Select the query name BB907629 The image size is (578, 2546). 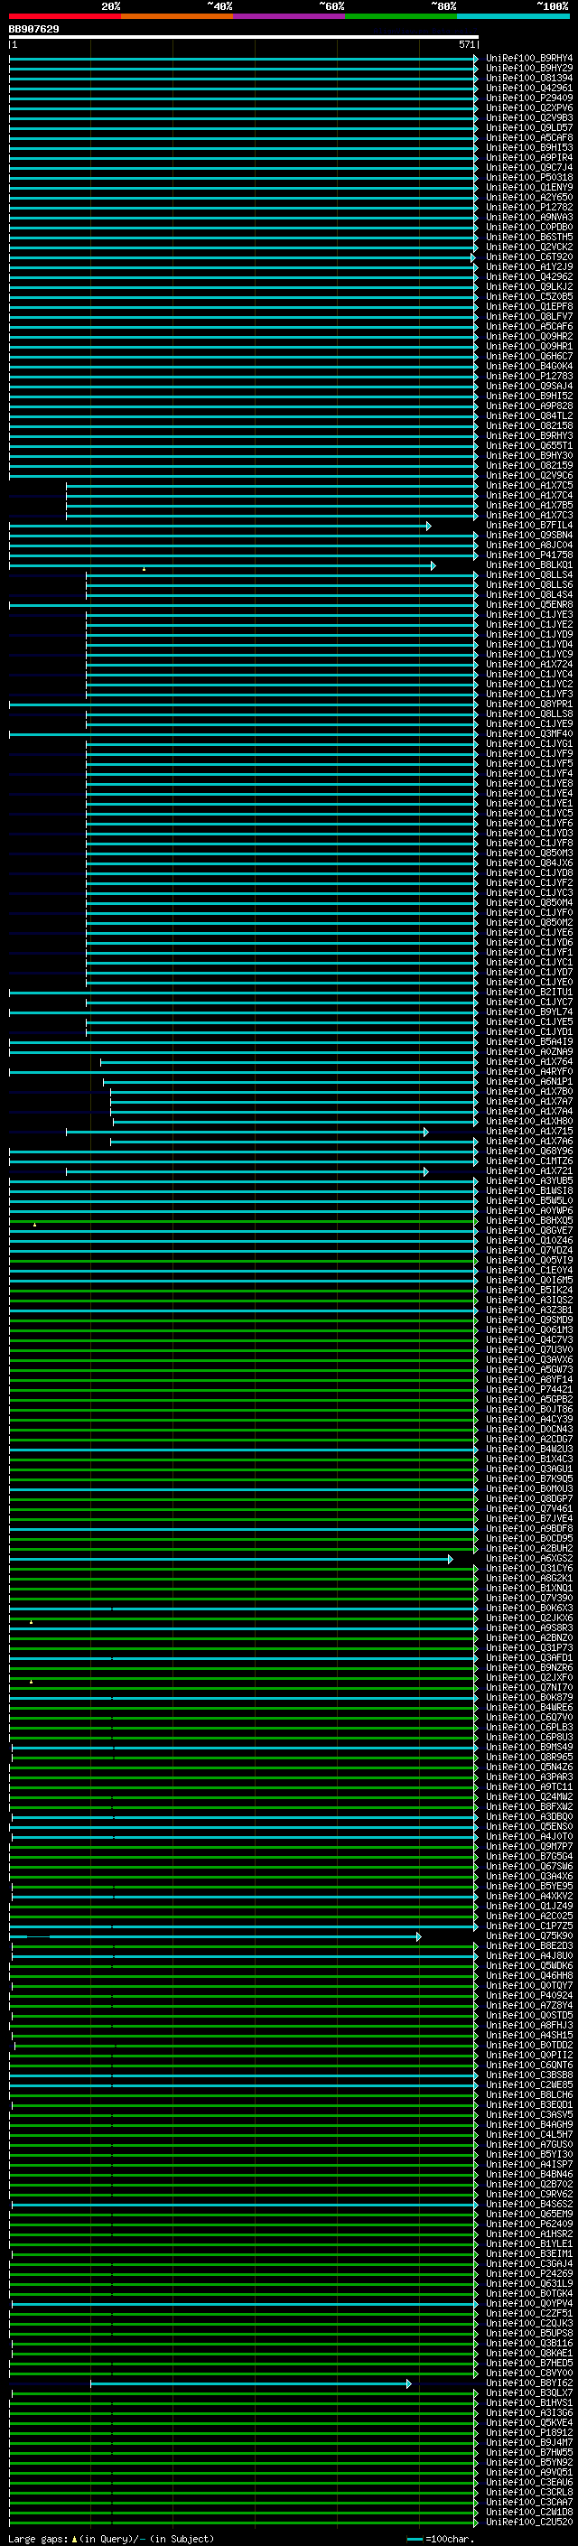pyautogui.click(x=33, y=30)
